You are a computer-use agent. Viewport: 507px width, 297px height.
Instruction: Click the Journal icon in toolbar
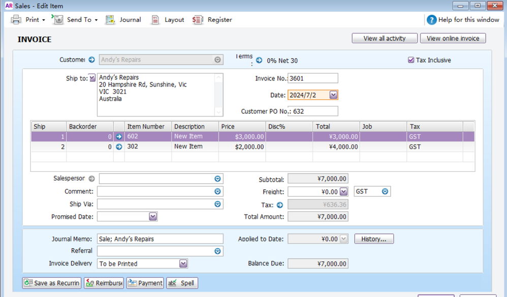(110, 20)
